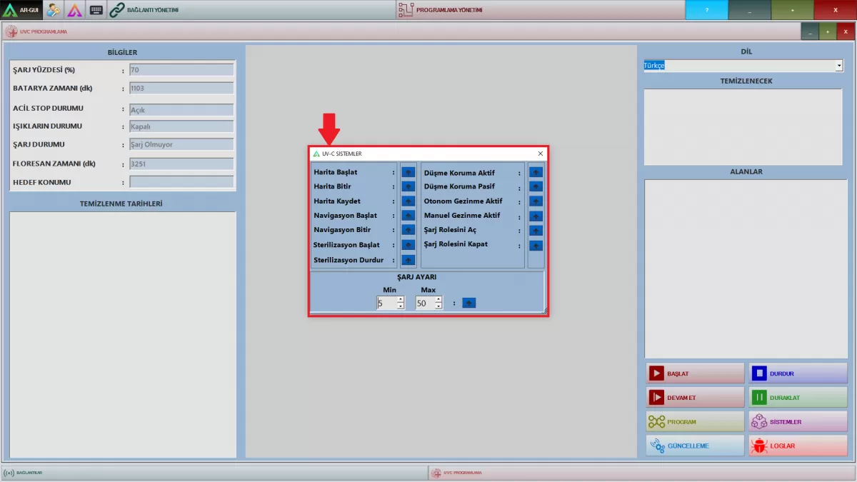The width and height of the screenshot is (857, 482).
Task: Send the Sterilizasyon Durdur command arrow
Action: pos(408,261)
